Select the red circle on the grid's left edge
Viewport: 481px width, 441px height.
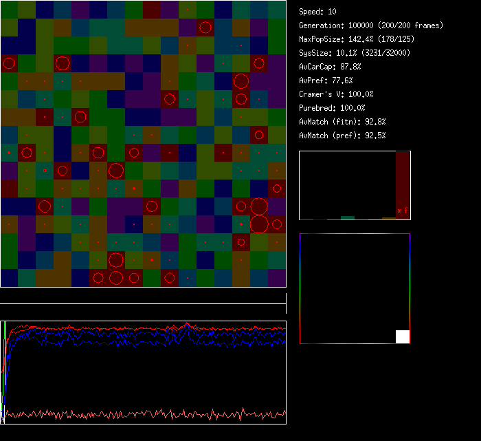8,64
